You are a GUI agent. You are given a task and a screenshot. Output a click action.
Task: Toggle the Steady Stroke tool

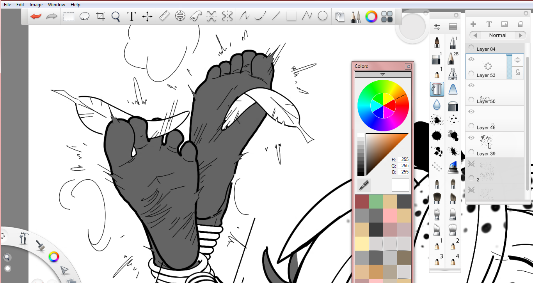coord(244,16)
